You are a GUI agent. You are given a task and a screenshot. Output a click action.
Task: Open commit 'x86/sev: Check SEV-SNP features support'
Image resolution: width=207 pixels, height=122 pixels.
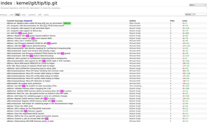[x=25, y=111]
